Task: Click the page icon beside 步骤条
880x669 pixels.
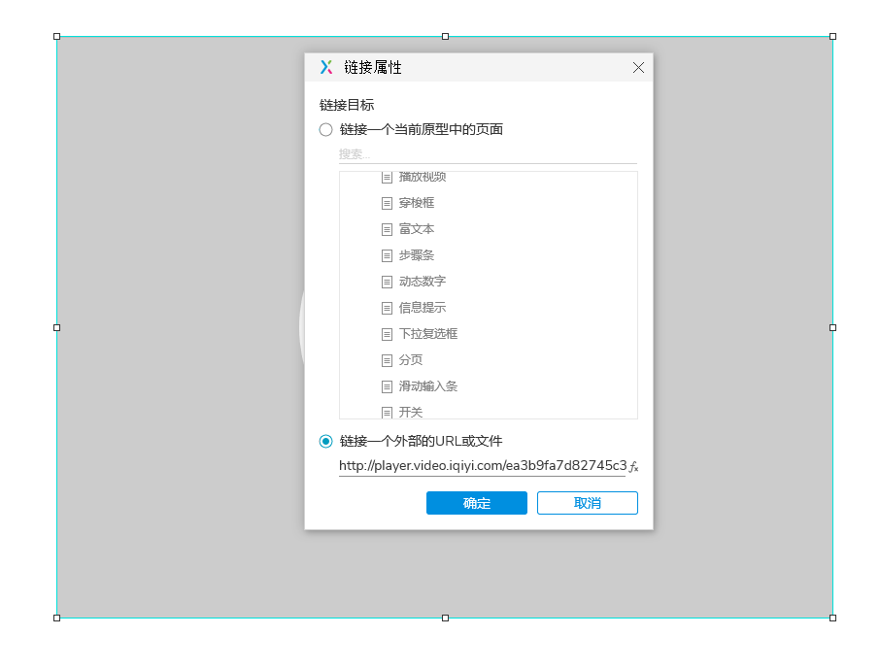Action: click(388, 255)
